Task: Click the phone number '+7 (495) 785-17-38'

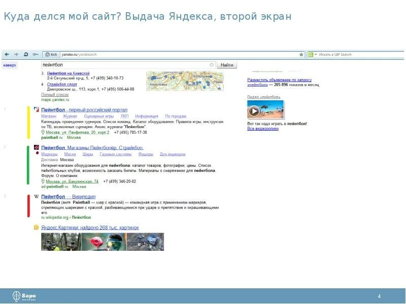Action: [130, 132]
